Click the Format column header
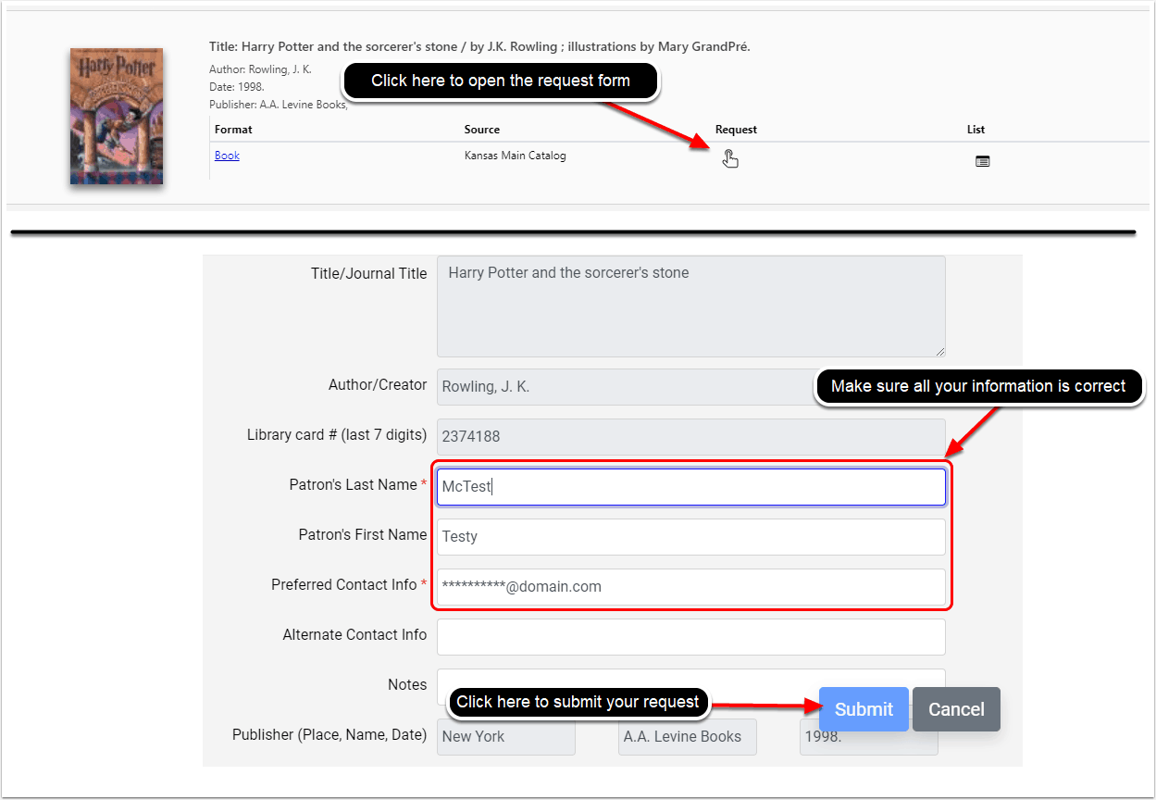This screenshot has height=800, width=1156. [233, 130]
